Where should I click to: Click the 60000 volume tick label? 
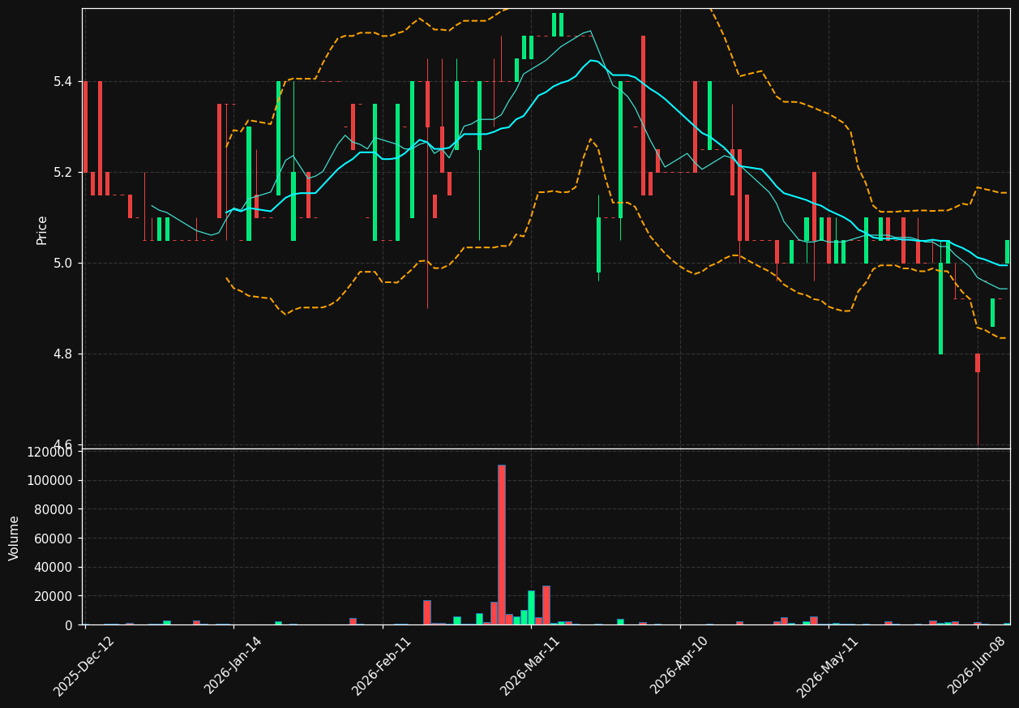point(54,539)
